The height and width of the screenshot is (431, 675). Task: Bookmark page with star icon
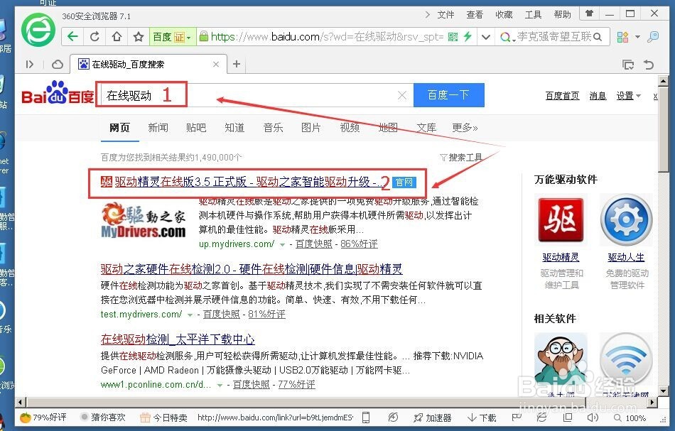pyautogui.click(x=138, y=36)
